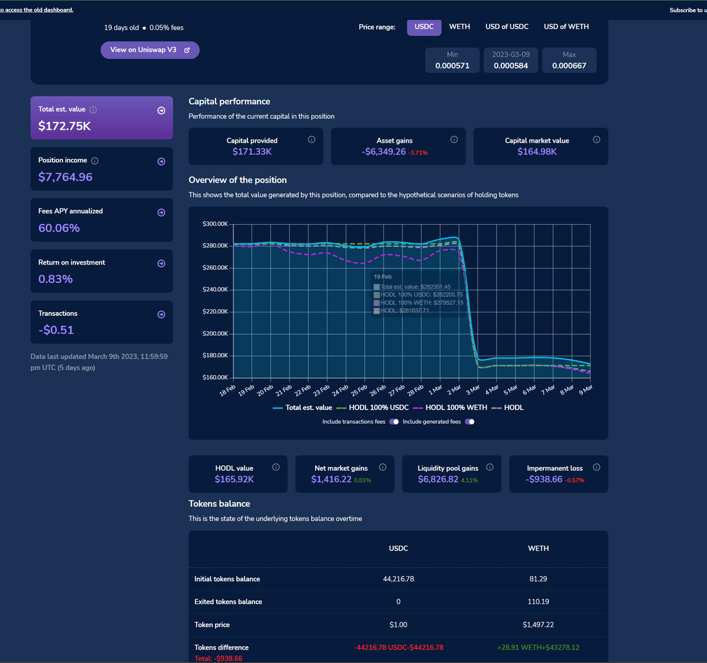Toggle Include transactions fees switch
This screenshot has height=663, width=707.
click(394, 421)
